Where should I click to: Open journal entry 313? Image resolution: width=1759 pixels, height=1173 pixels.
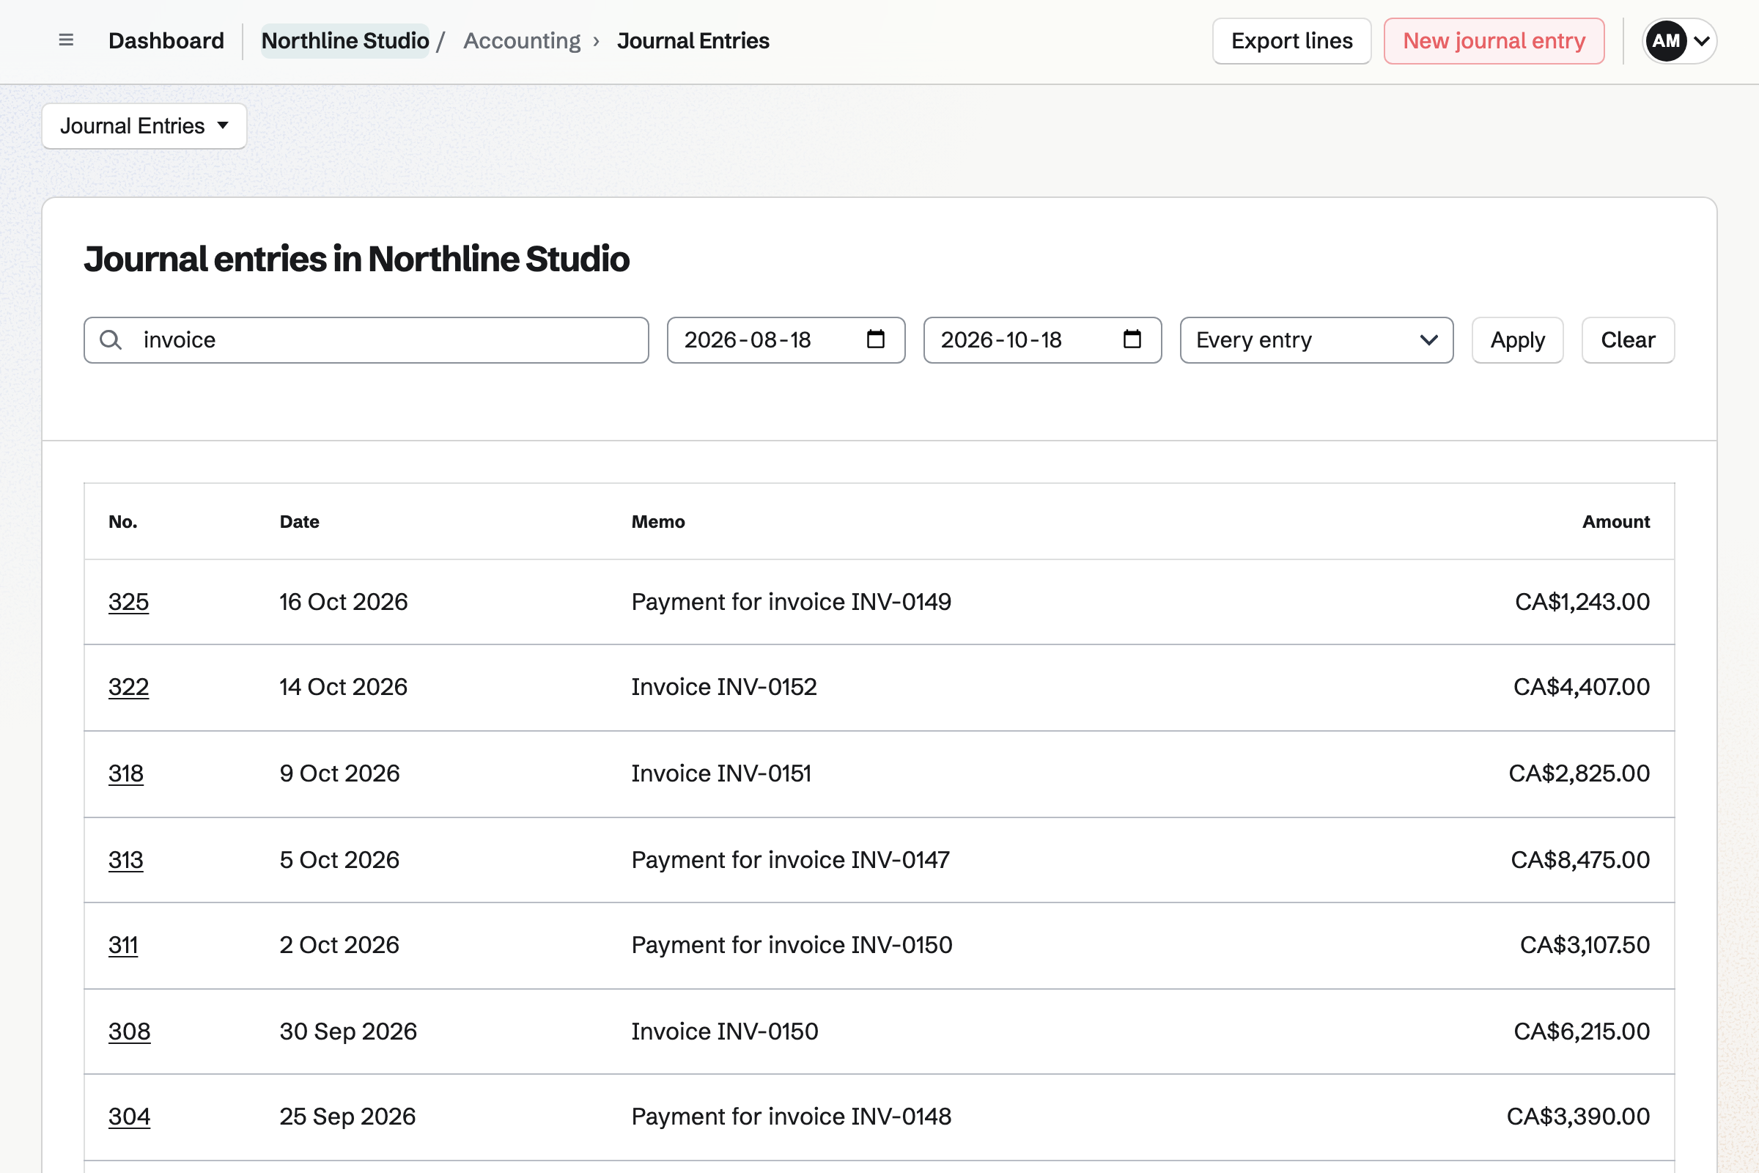(125, 860)
